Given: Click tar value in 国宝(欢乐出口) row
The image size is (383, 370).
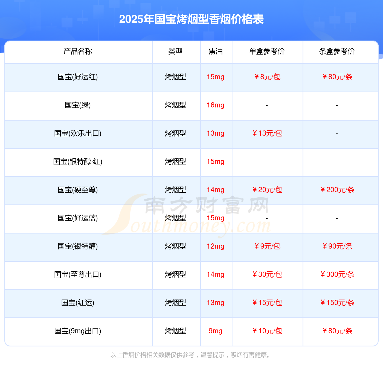Looking at the screenshot, I should pyautogui.click(x=216, y=133).
